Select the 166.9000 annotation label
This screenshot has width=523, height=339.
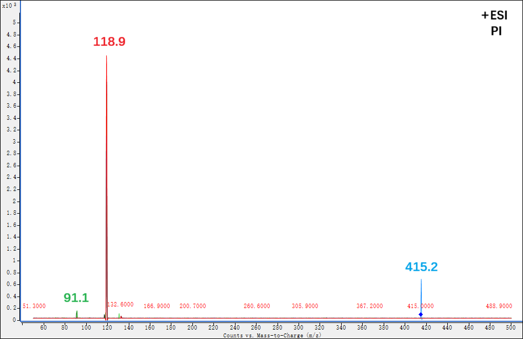pyautogui.click(x=156, y=306)
